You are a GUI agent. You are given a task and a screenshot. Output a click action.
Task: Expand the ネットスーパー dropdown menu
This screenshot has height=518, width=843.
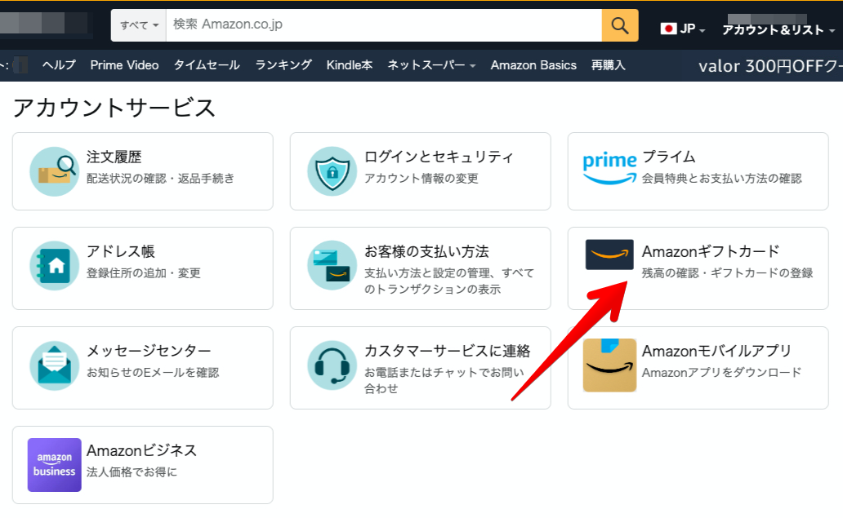[432, 65]
